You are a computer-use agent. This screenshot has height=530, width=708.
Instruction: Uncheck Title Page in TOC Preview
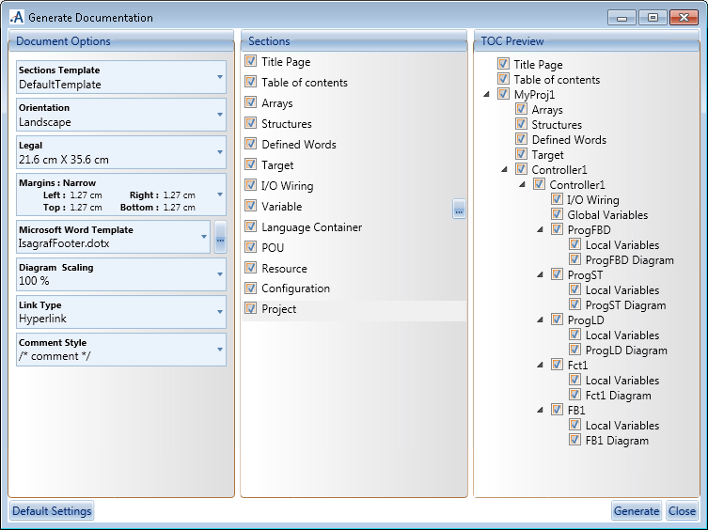coord(503,64)
